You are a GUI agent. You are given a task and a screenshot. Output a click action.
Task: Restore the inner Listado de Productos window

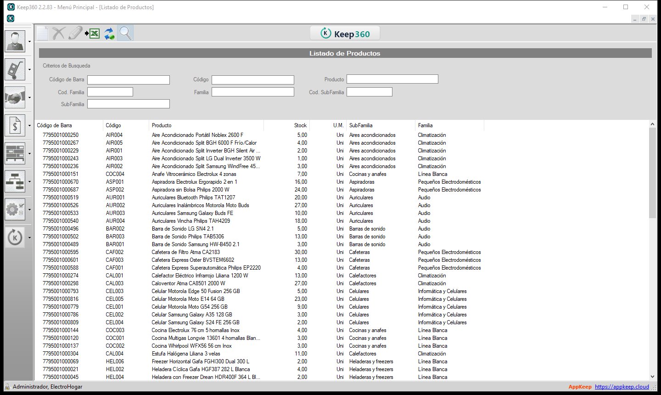pyautogui.click(x=644, y=19)
